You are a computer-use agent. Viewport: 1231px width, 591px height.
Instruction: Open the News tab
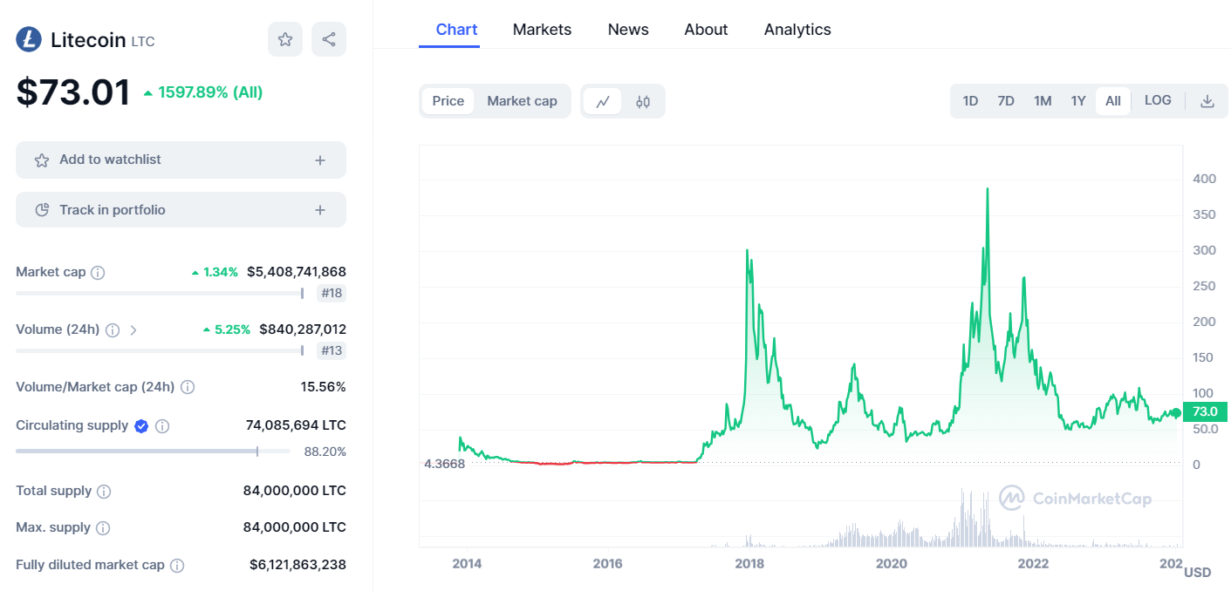pos(628,30)
